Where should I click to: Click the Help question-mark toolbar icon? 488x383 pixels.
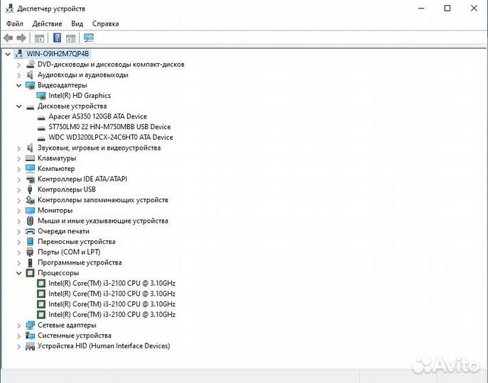57,38
